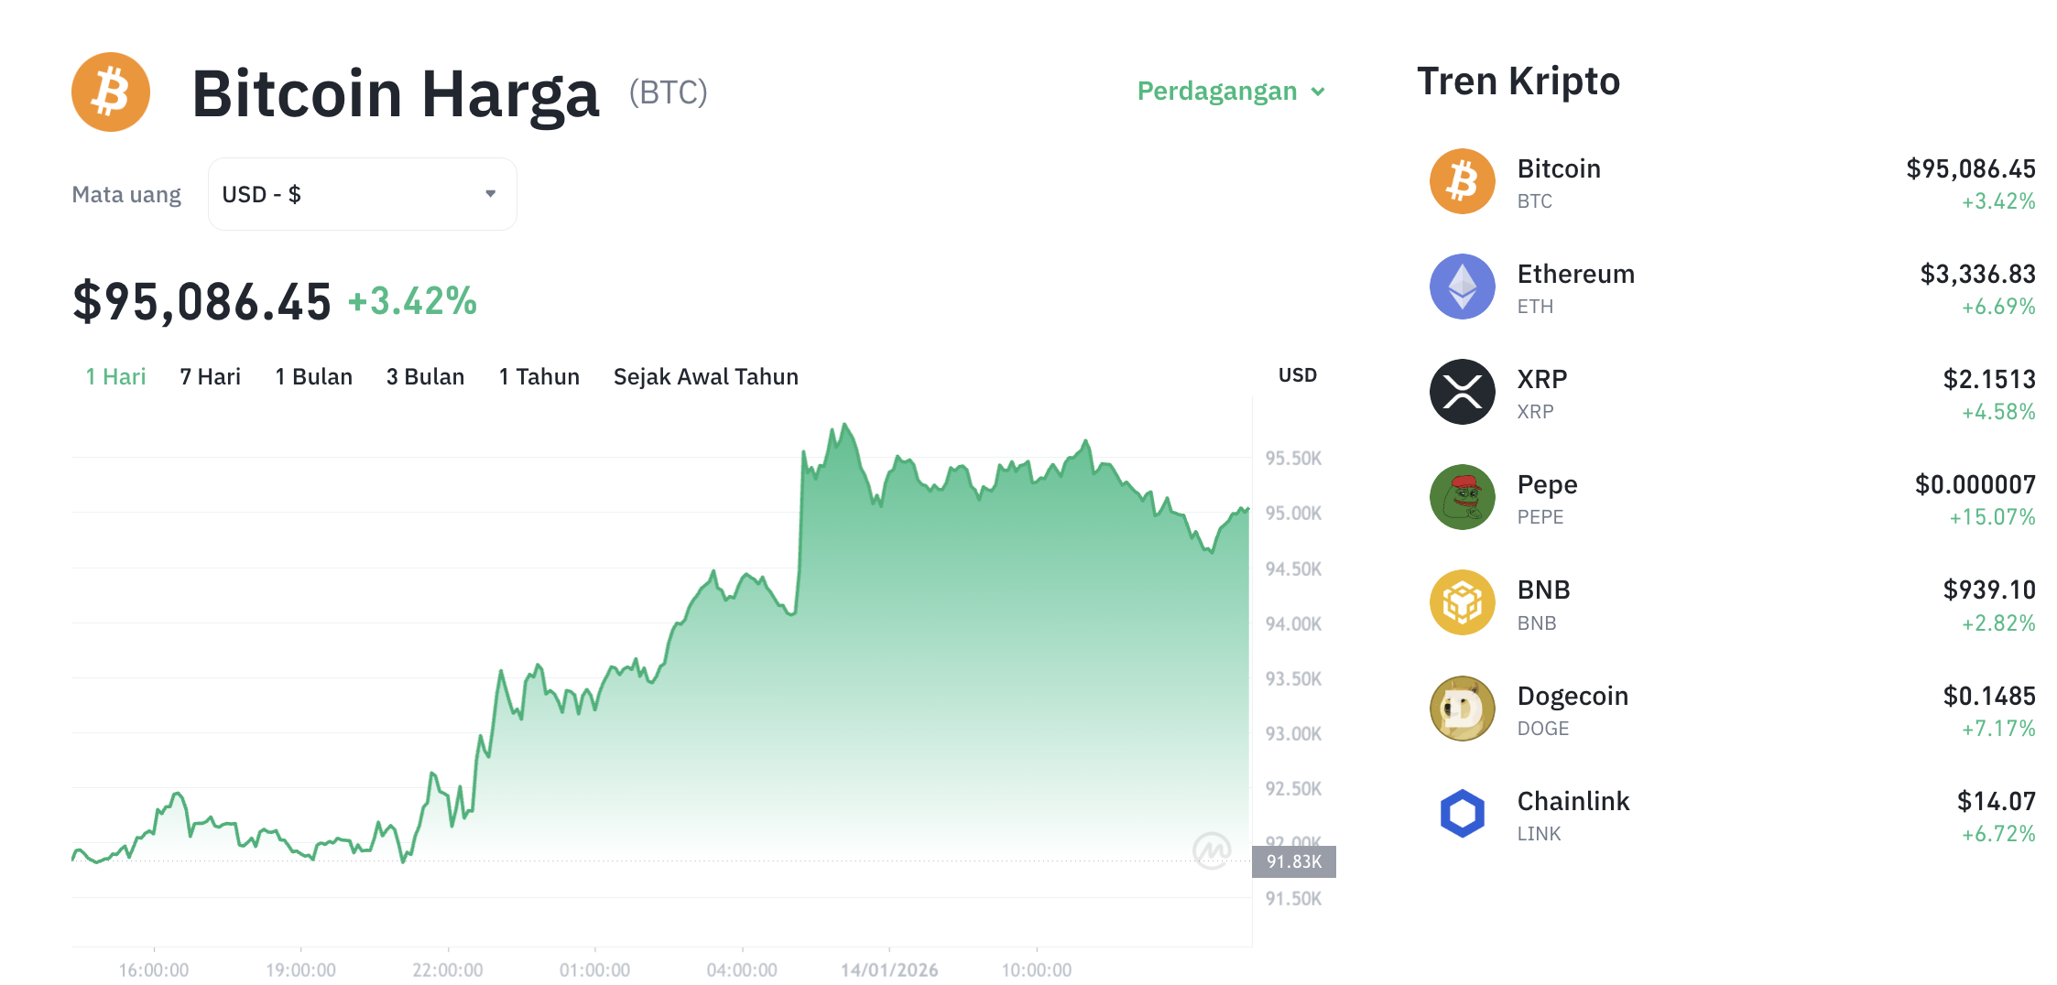This screenshot has width=2057, height=985.
Task: Click the Pepe frog icon
Action: click(1462, 497)
